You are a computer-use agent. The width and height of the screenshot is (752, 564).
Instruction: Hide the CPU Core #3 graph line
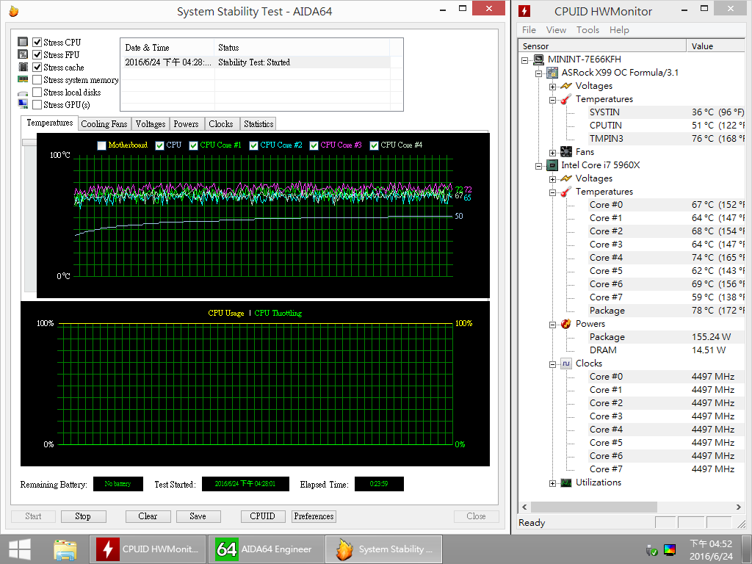coord(314,145)
